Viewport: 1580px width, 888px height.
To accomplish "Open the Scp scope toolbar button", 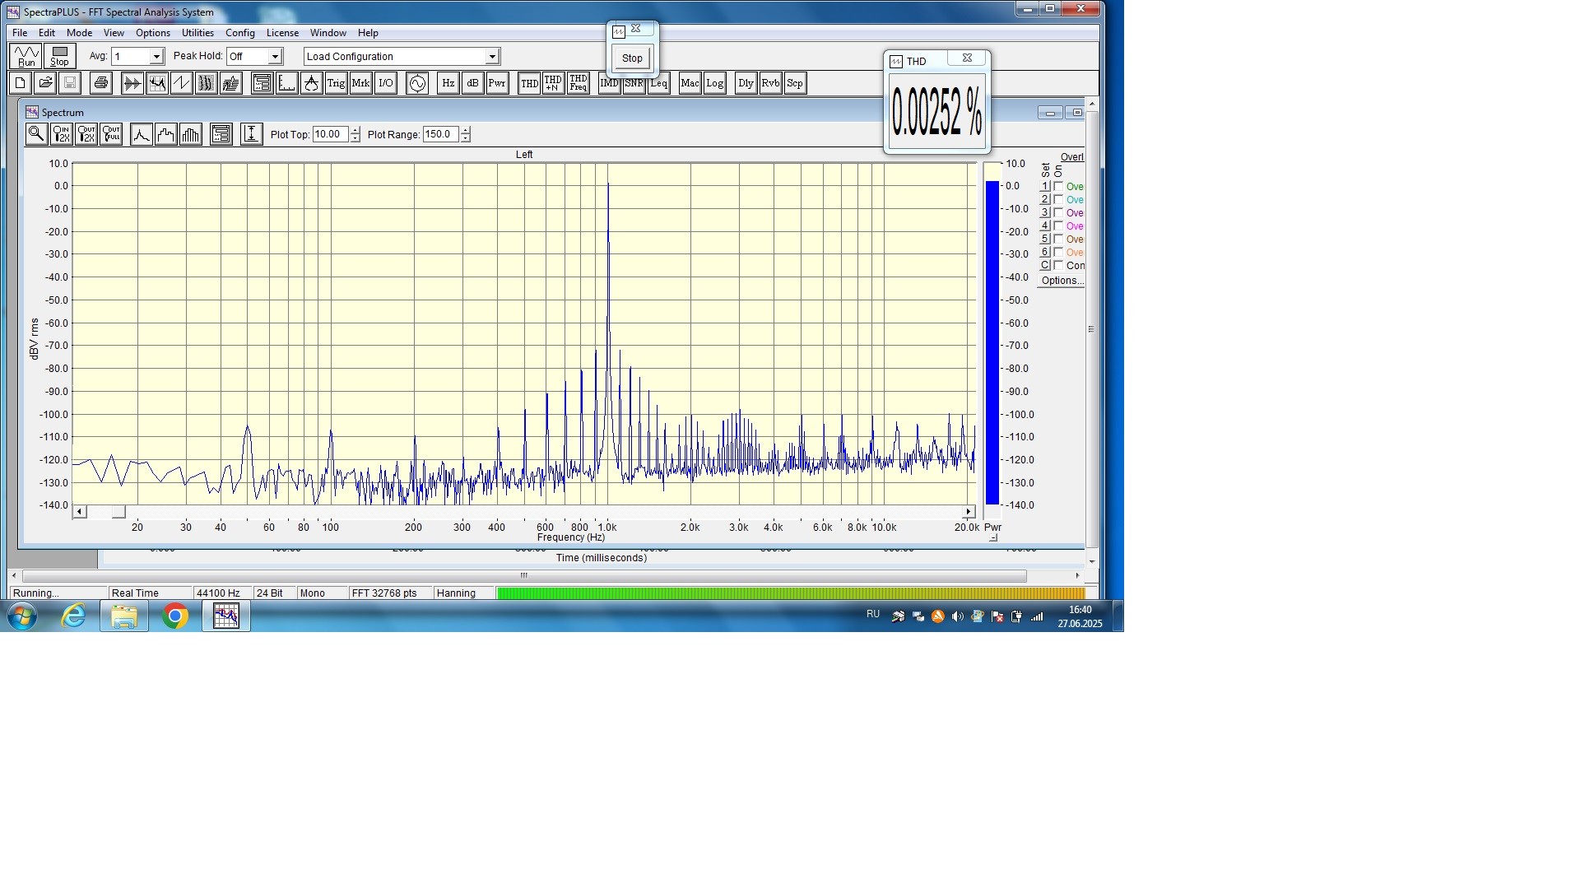I will (x=794, y=83).
